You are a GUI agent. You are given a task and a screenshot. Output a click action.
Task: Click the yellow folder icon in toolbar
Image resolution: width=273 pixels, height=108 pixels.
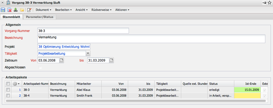(22, 10)
